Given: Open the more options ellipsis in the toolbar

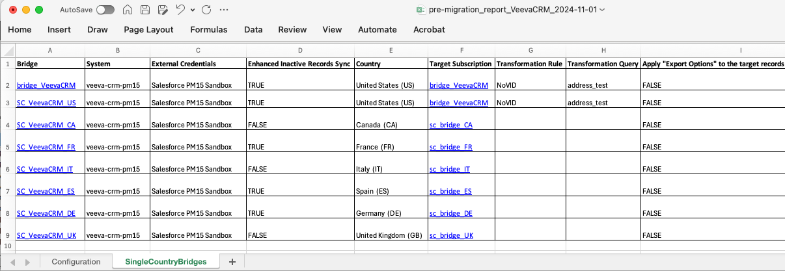Looking at the screenshot, I should point(224,10).
